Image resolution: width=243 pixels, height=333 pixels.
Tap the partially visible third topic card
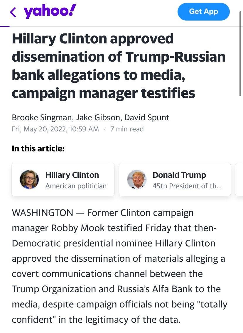239,179
